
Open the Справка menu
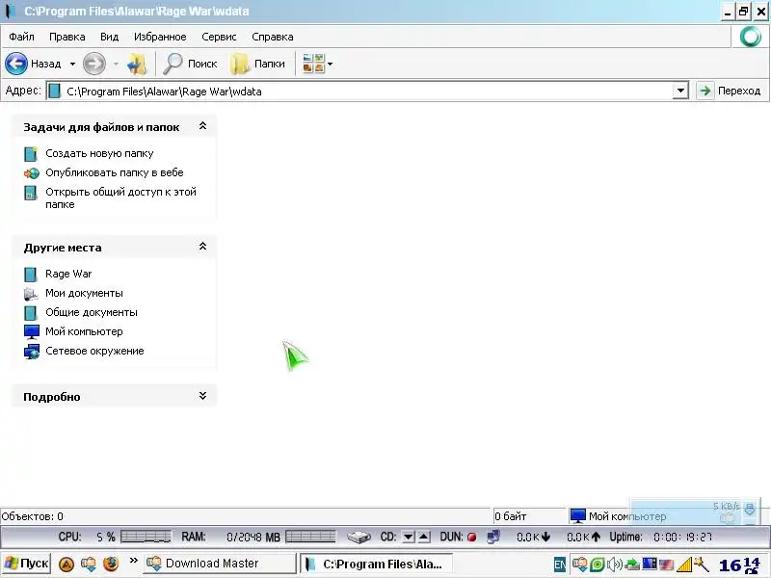point(273,37)
